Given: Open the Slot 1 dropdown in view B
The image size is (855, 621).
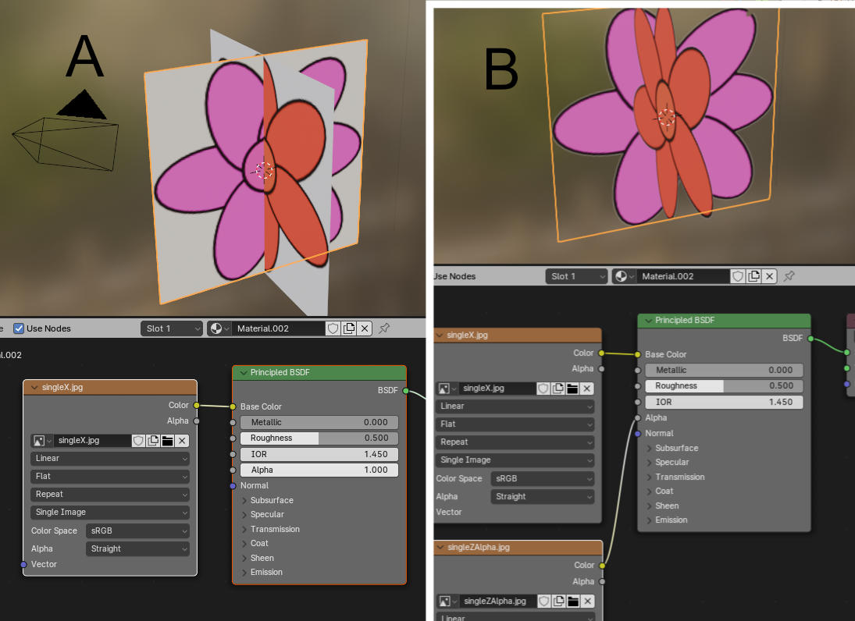Looking at the screenshot, I should coord(576,276).
